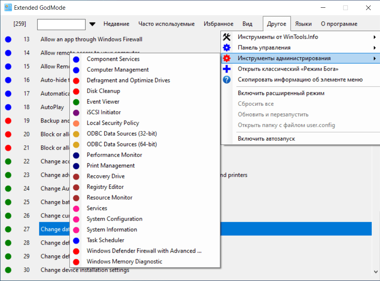Click the scroll down arrow of the list

pos(376,272)
